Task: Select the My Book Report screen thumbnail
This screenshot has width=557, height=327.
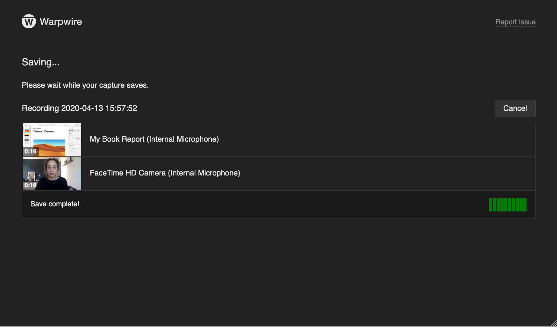Action: coord(52,140)
